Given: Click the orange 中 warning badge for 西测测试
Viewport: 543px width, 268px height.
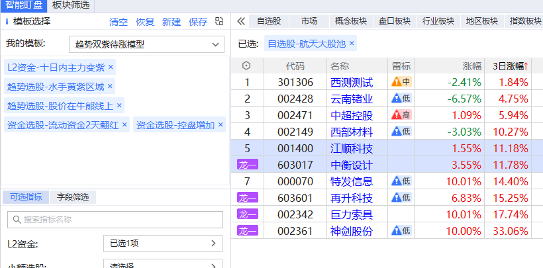Looking at the screenshot, I should coord(401,82).
